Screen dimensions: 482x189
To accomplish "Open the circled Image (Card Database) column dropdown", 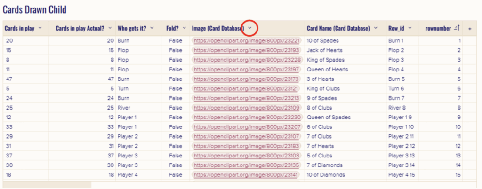I will [249, 28].
